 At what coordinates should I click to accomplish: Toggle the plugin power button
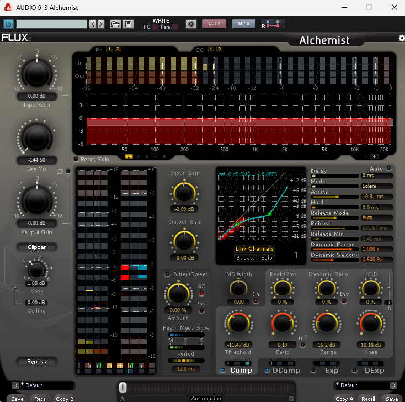(x=8, y=24)
